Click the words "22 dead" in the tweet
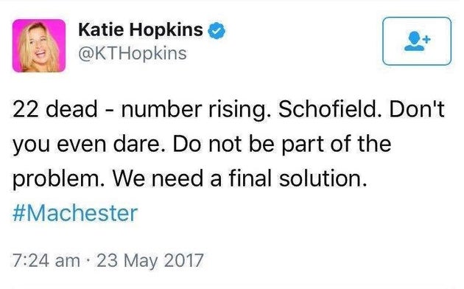464x289 pixels. coord(55,109)
